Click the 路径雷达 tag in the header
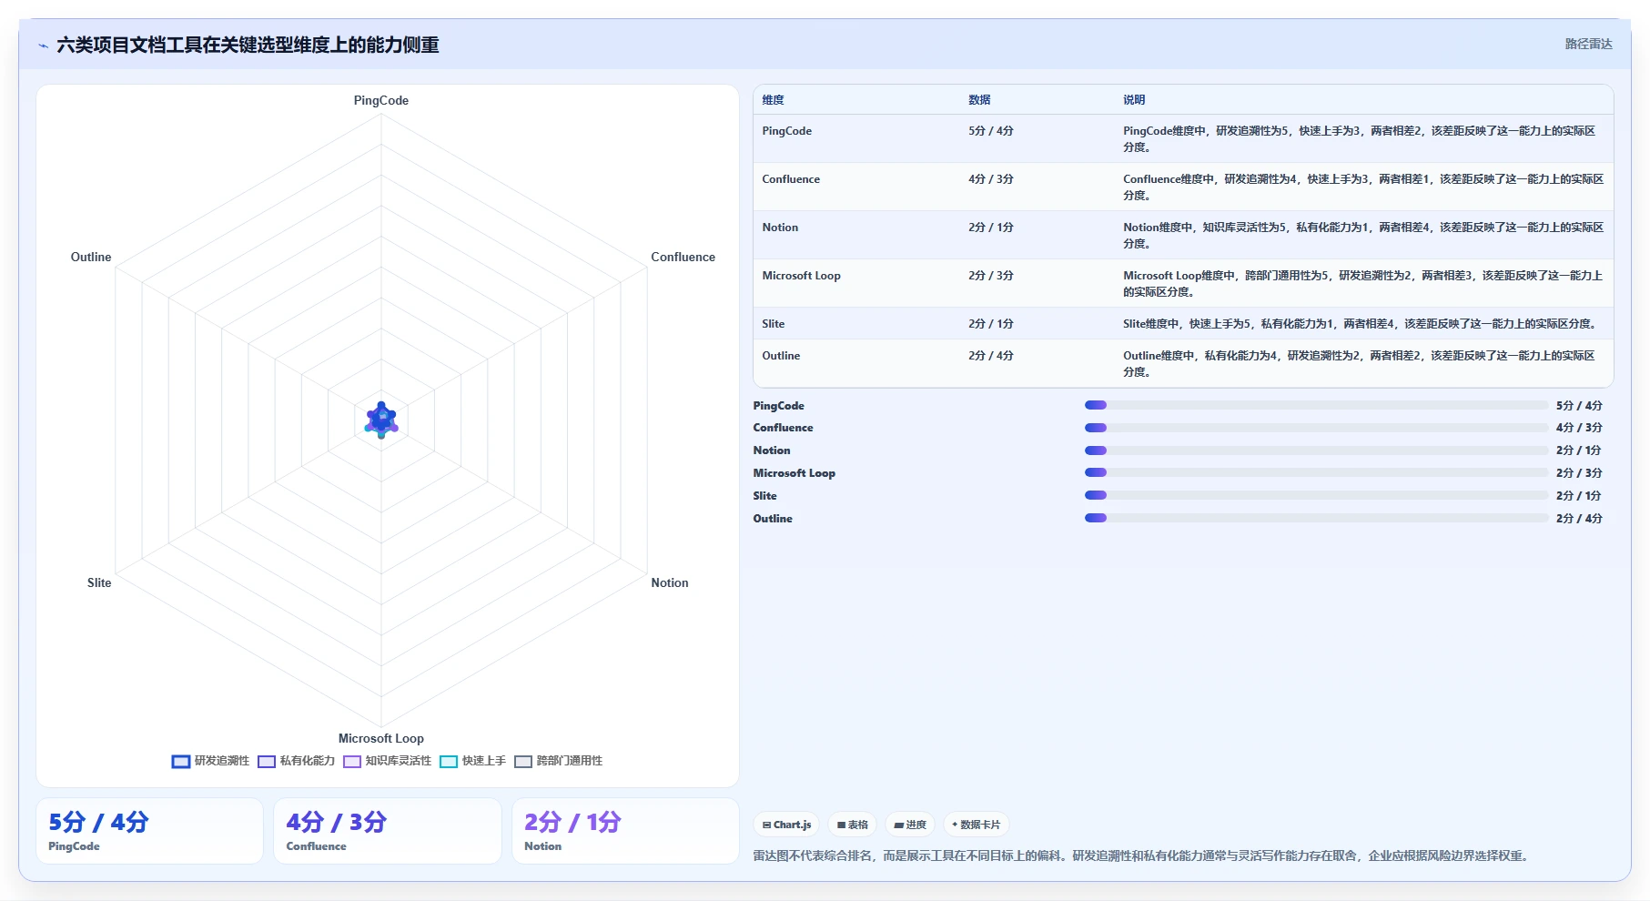Viewport: 1650px width, 901px height. click(1588, 44)
